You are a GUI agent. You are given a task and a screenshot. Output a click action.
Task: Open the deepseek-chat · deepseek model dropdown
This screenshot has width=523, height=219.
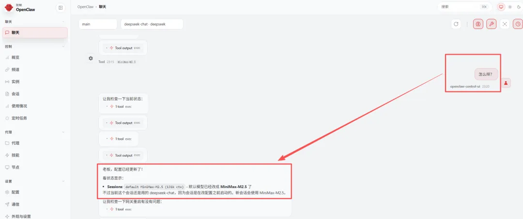152,24
